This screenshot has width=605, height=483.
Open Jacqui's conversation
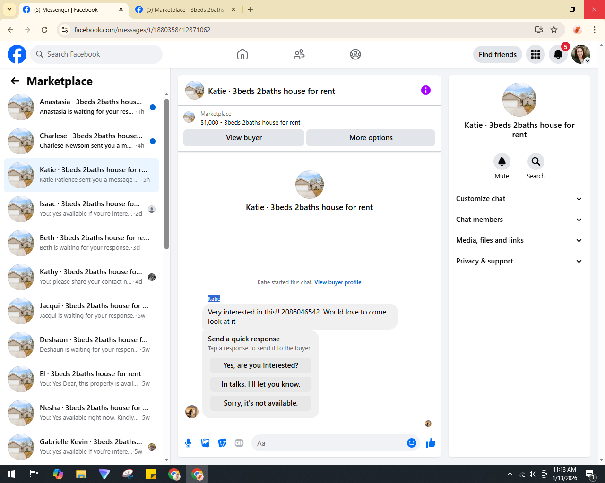81,311
